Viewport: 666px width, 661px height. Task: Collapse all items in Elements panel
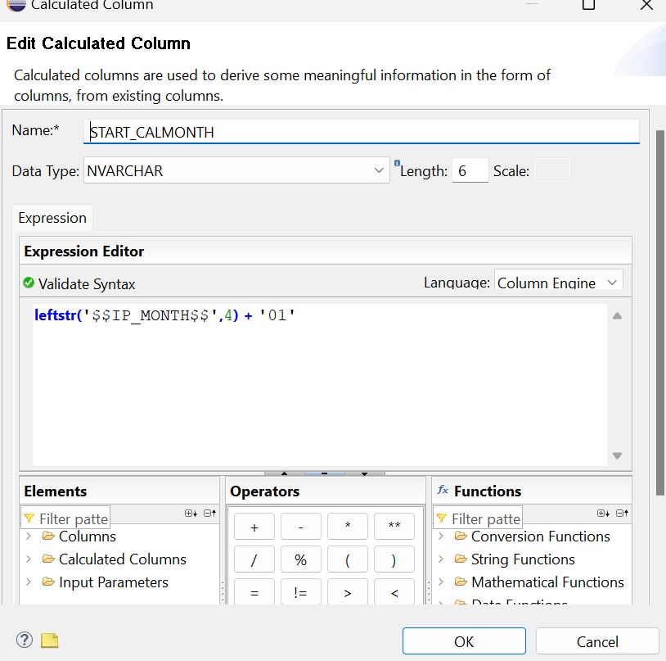[x=209, y=514]
